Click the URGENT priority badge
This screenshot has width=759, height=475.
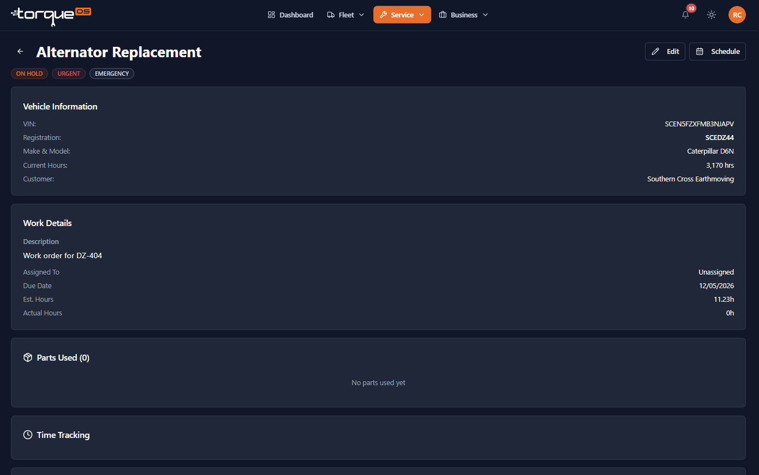69,74
